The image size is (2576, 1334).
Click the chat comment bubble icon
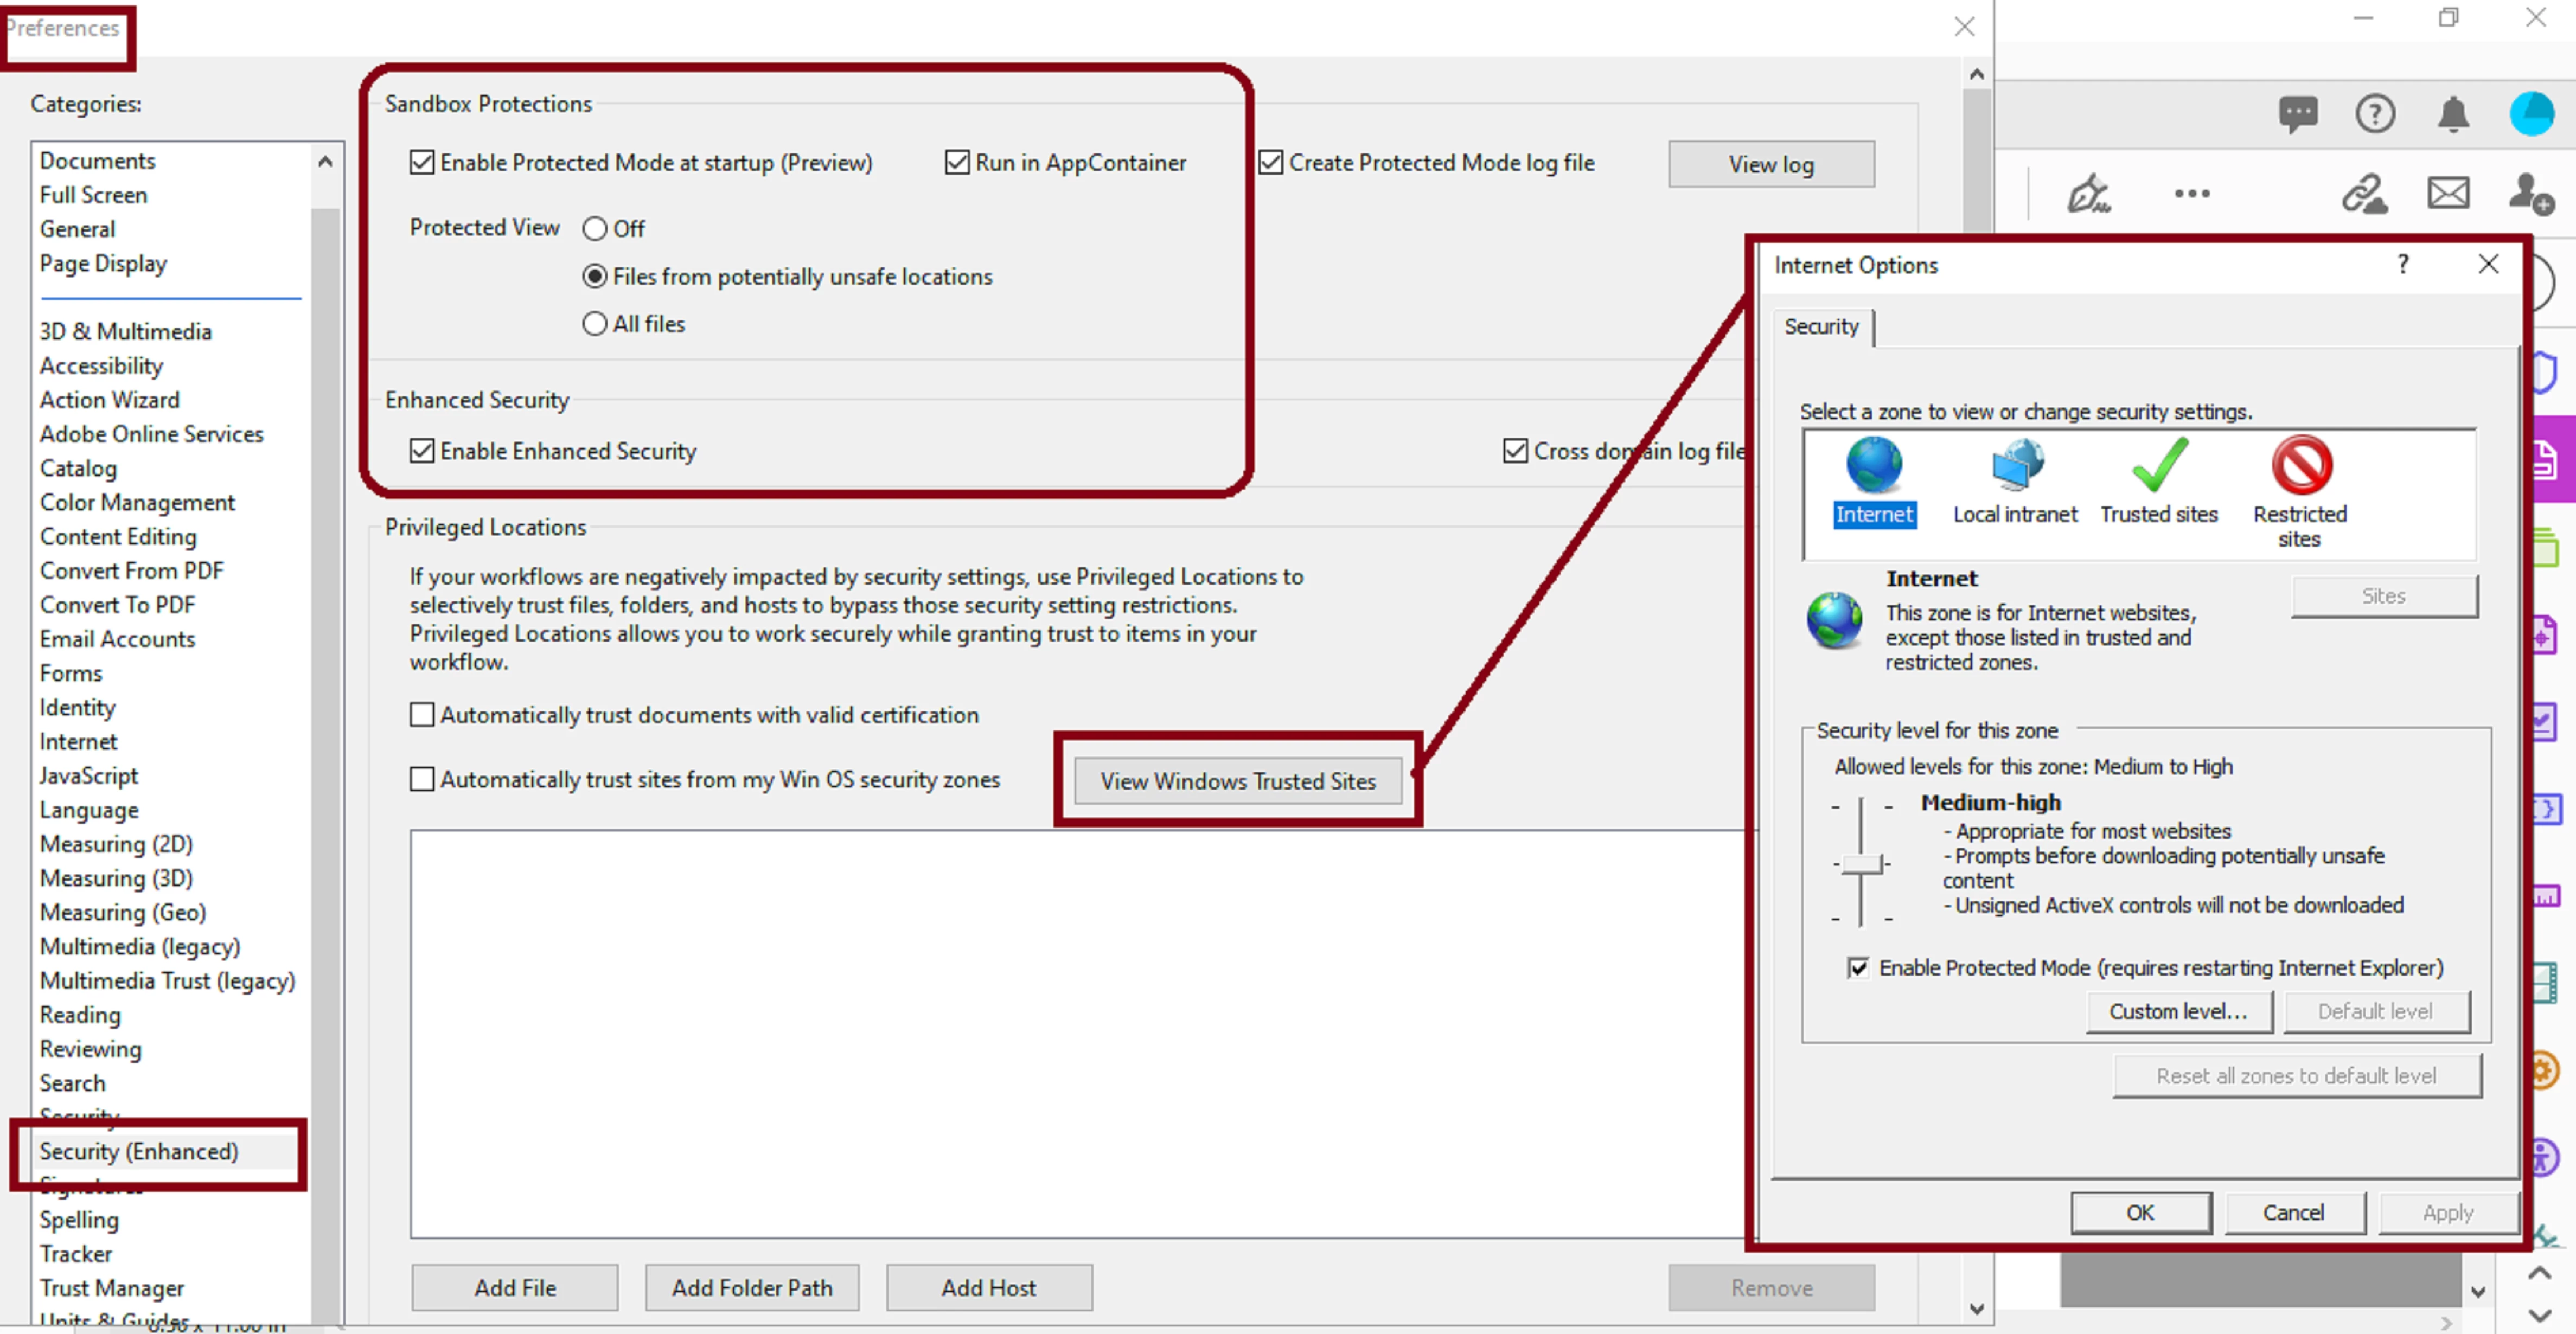2297,113
